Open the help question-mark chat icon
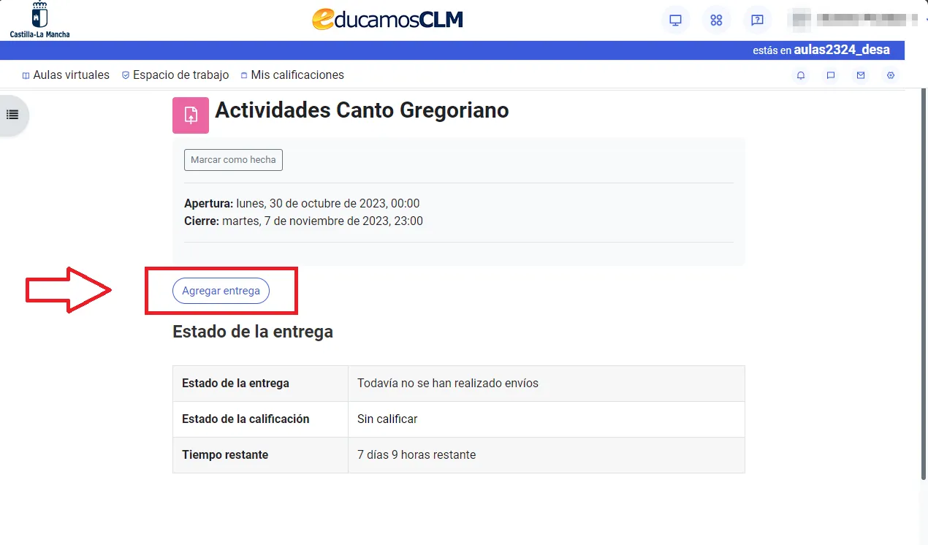The height and width of the screenshot is (545, 928). click(758, 20)
